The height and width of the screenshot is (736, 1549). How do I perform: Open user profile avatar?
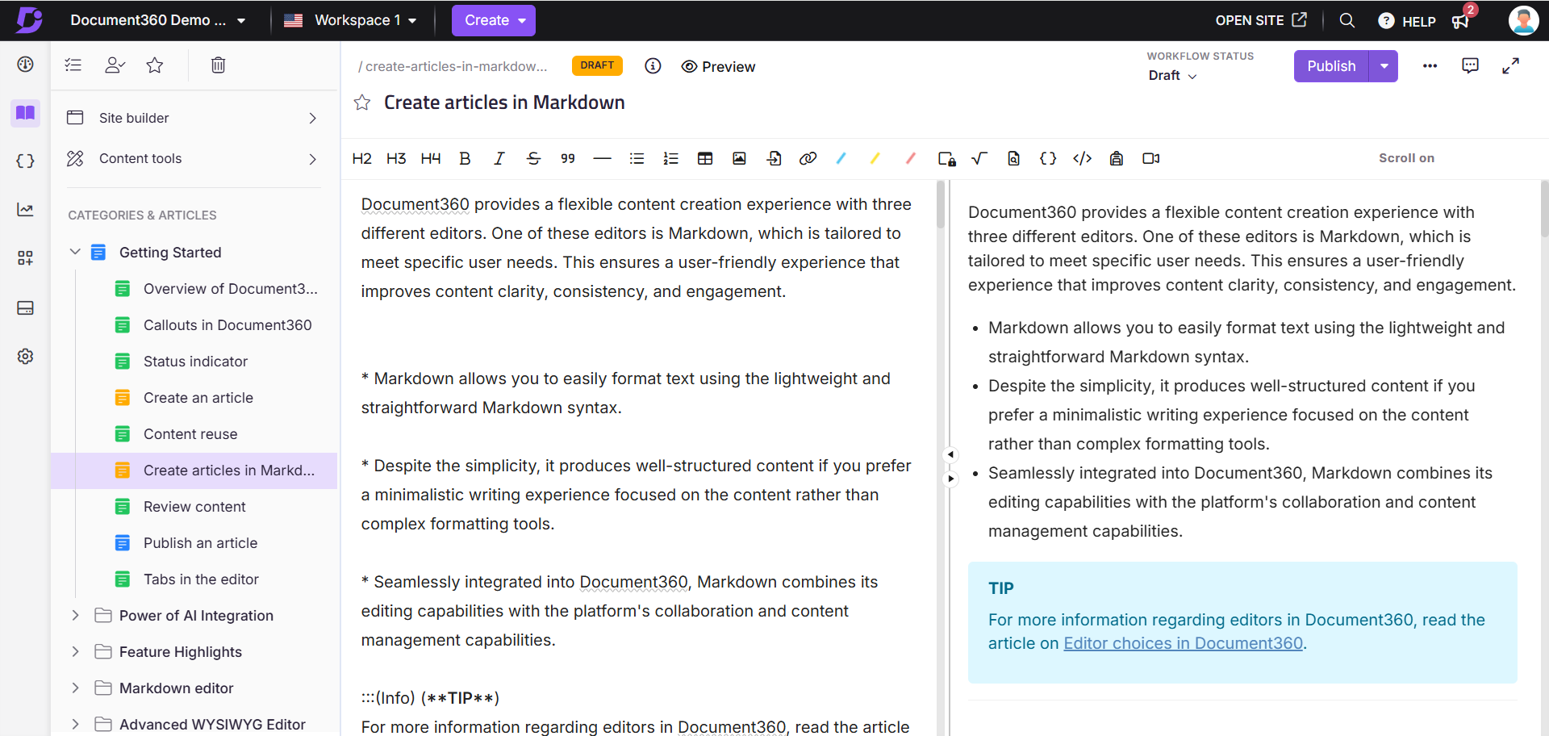[1523, 20]
